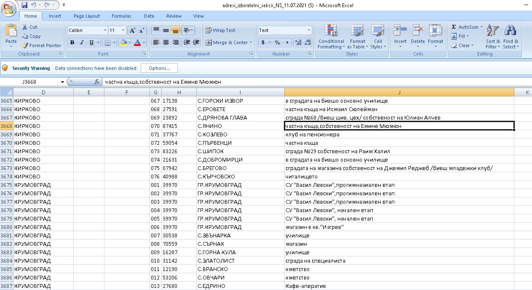Toggle italic formatting
Viewport: 532px width, 290px height.
pos(82,43)
